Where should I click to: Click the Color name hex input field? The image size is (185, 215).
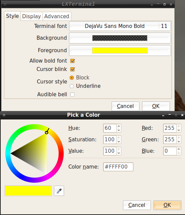click(118, 167)
